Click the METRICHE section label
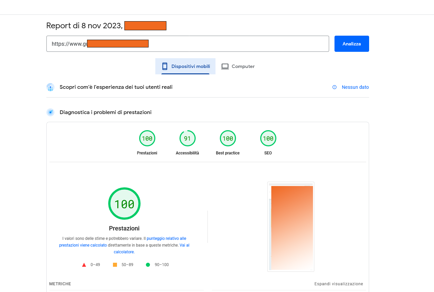 60,284
